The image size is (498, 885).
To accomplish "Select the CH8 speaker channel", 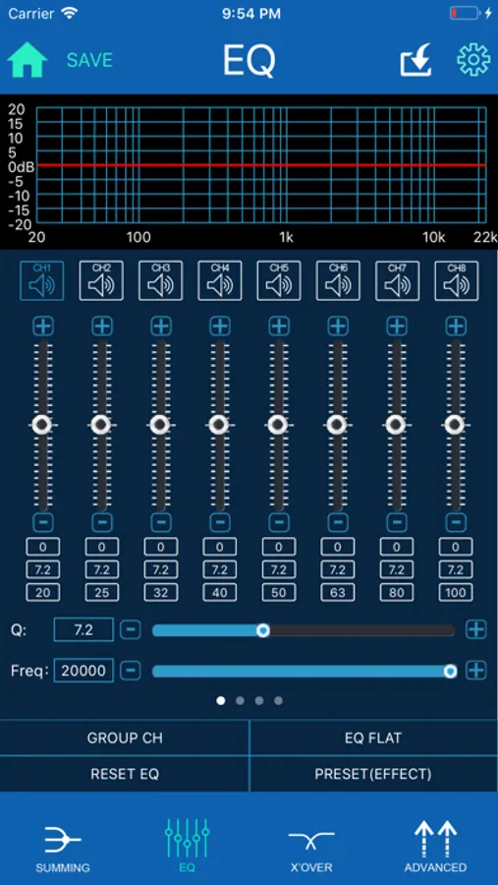I will 457,280.
